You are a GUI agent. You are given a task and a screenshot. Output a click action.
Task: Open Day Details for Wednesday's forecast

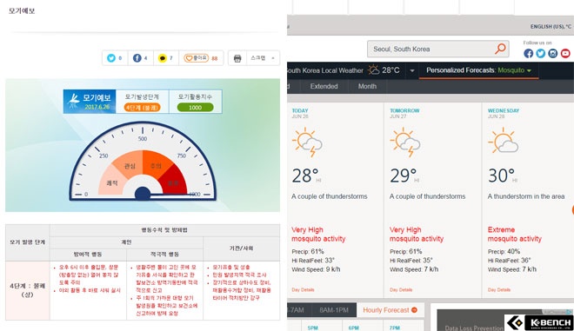coord(498,289)
